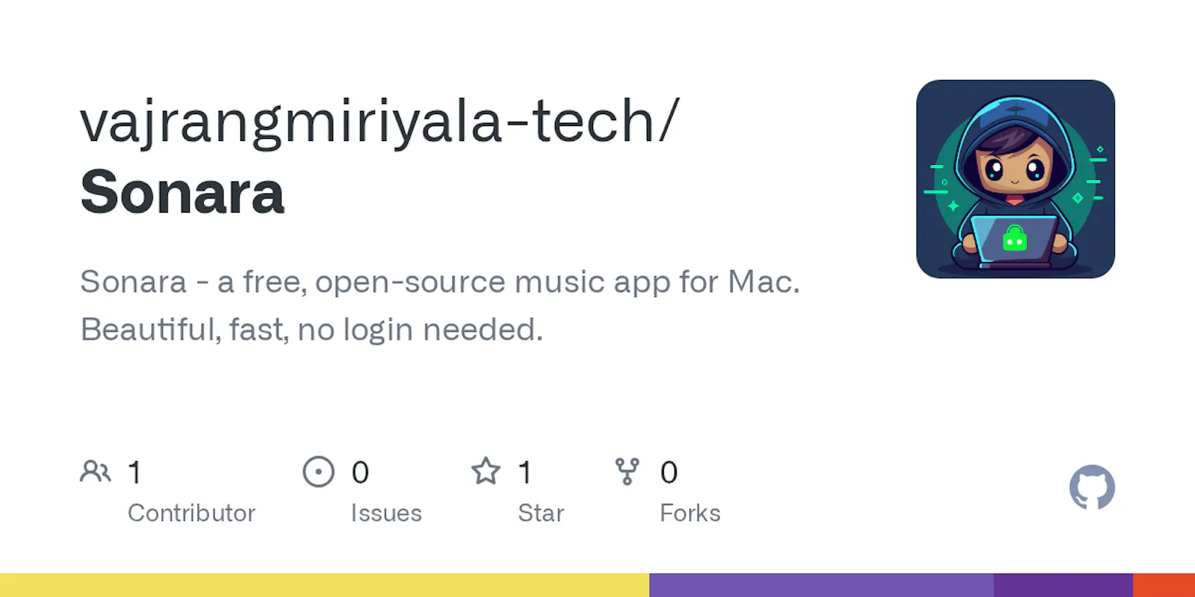Screen dimensions: 1195x597
Task: Click the yellow language bar segment
Action: 325,585
